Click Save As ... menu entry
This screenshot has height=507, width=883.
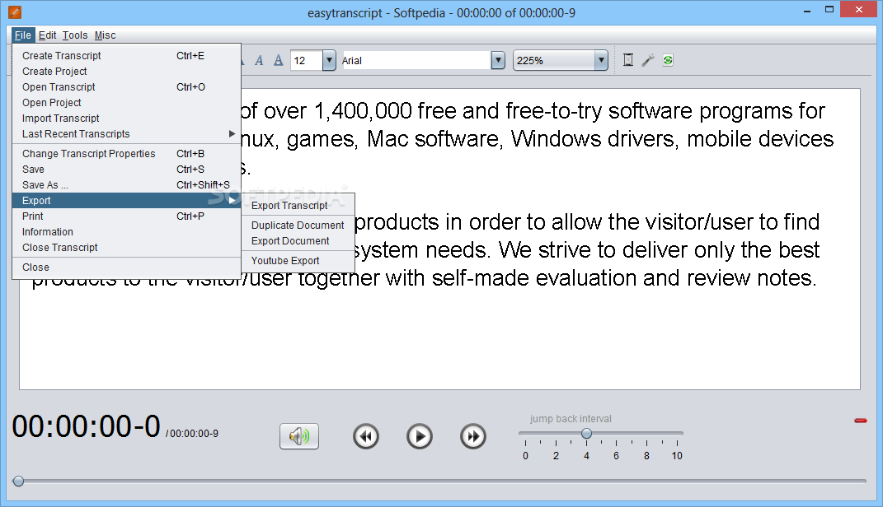point(126,185)
